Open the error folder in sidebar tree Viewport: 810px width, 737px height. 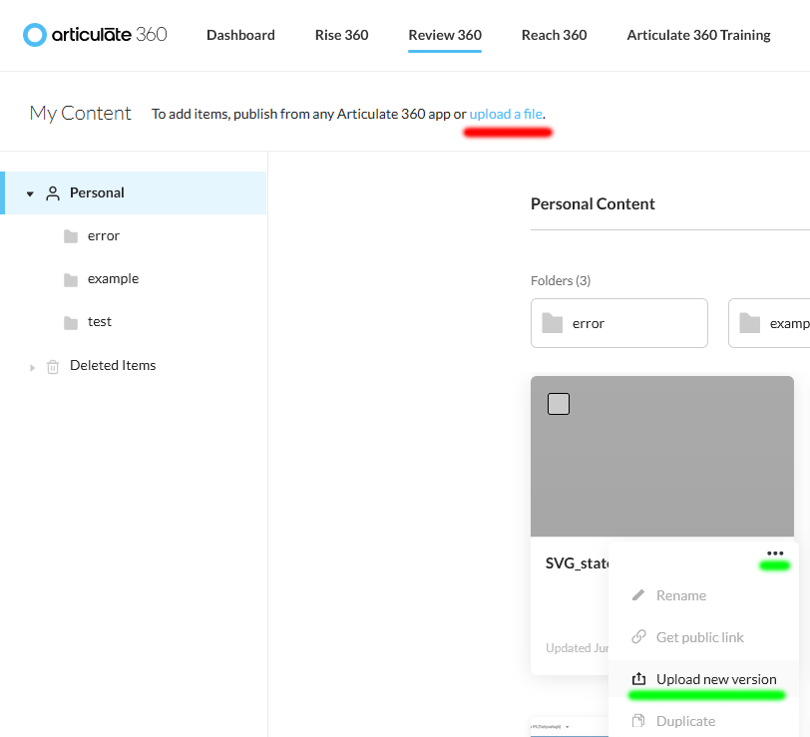point(104,236)
